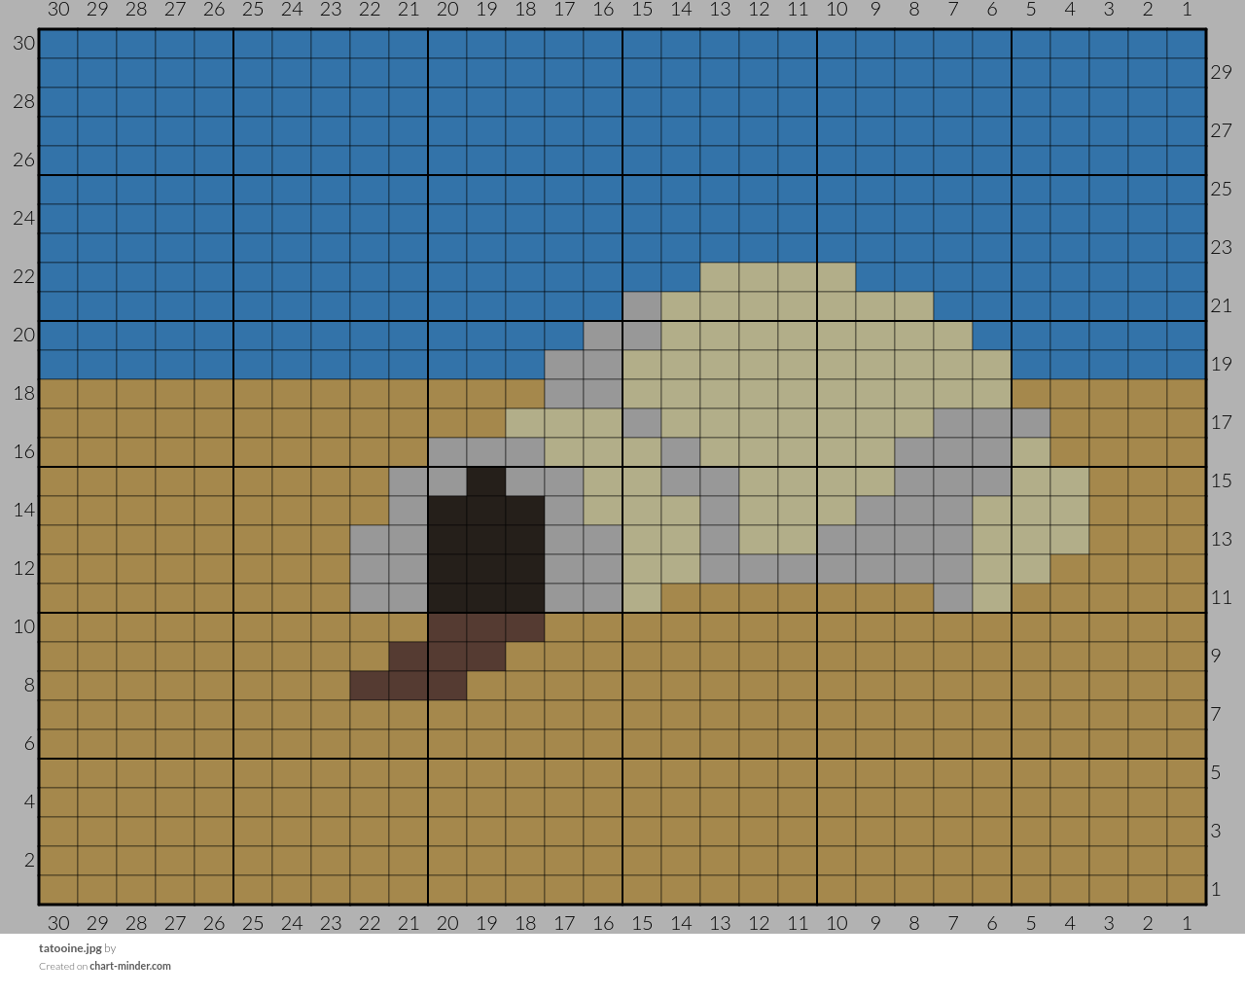This screenshot has height=995, width=1245.
Task: Click the tatooine.jpg file name
Action: click(70, 948)
